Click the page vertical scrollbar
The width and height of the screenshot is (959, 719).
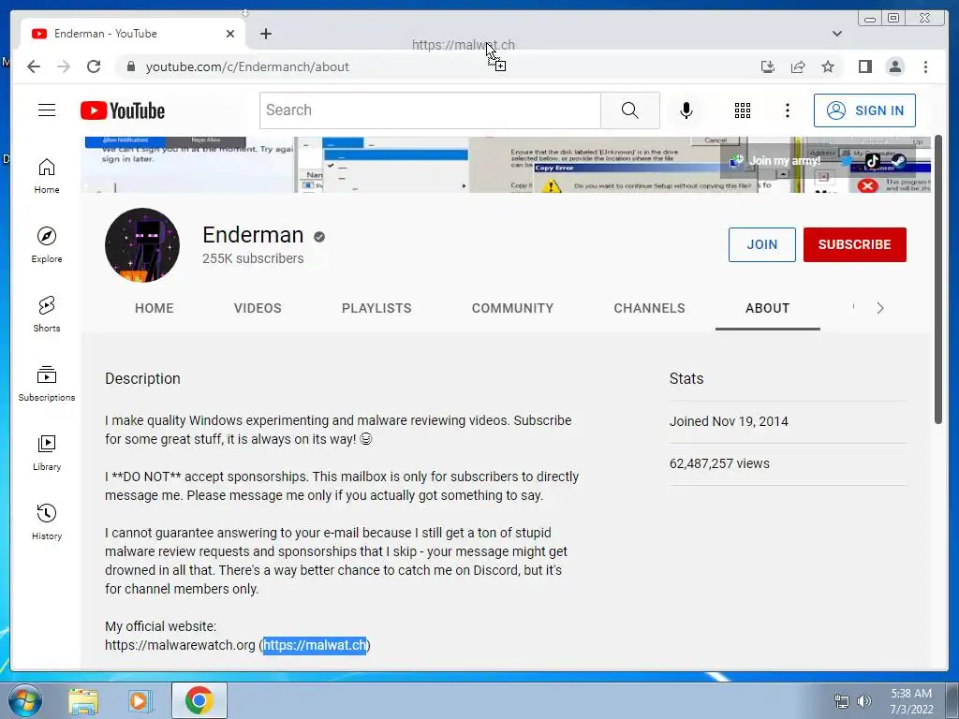click(x=938, y=279)
